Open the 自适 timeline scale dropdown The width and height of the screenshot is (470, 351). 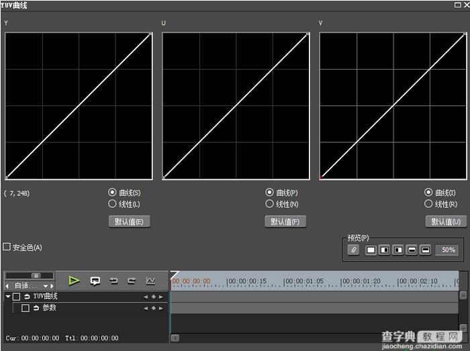coord(46,286)
